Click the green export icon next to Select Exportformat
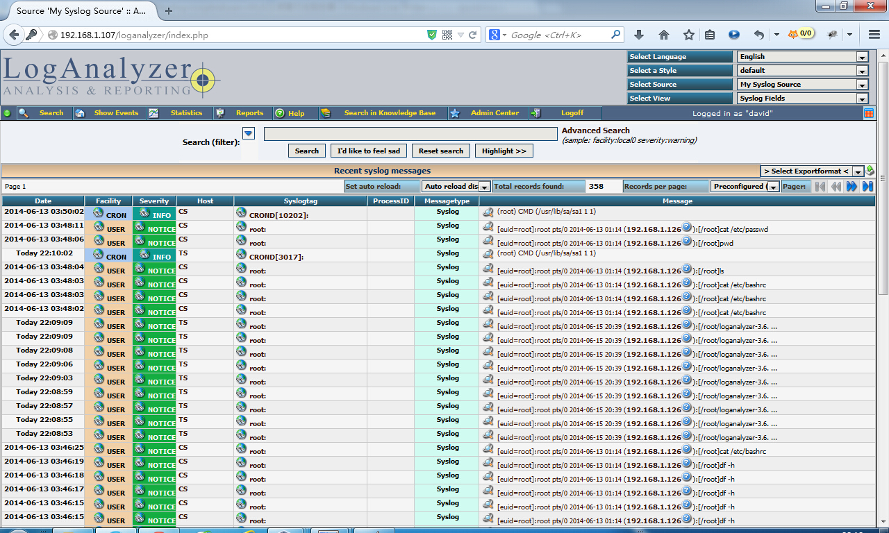The height and width of the screenshot is (533, 889). [869, 170]
